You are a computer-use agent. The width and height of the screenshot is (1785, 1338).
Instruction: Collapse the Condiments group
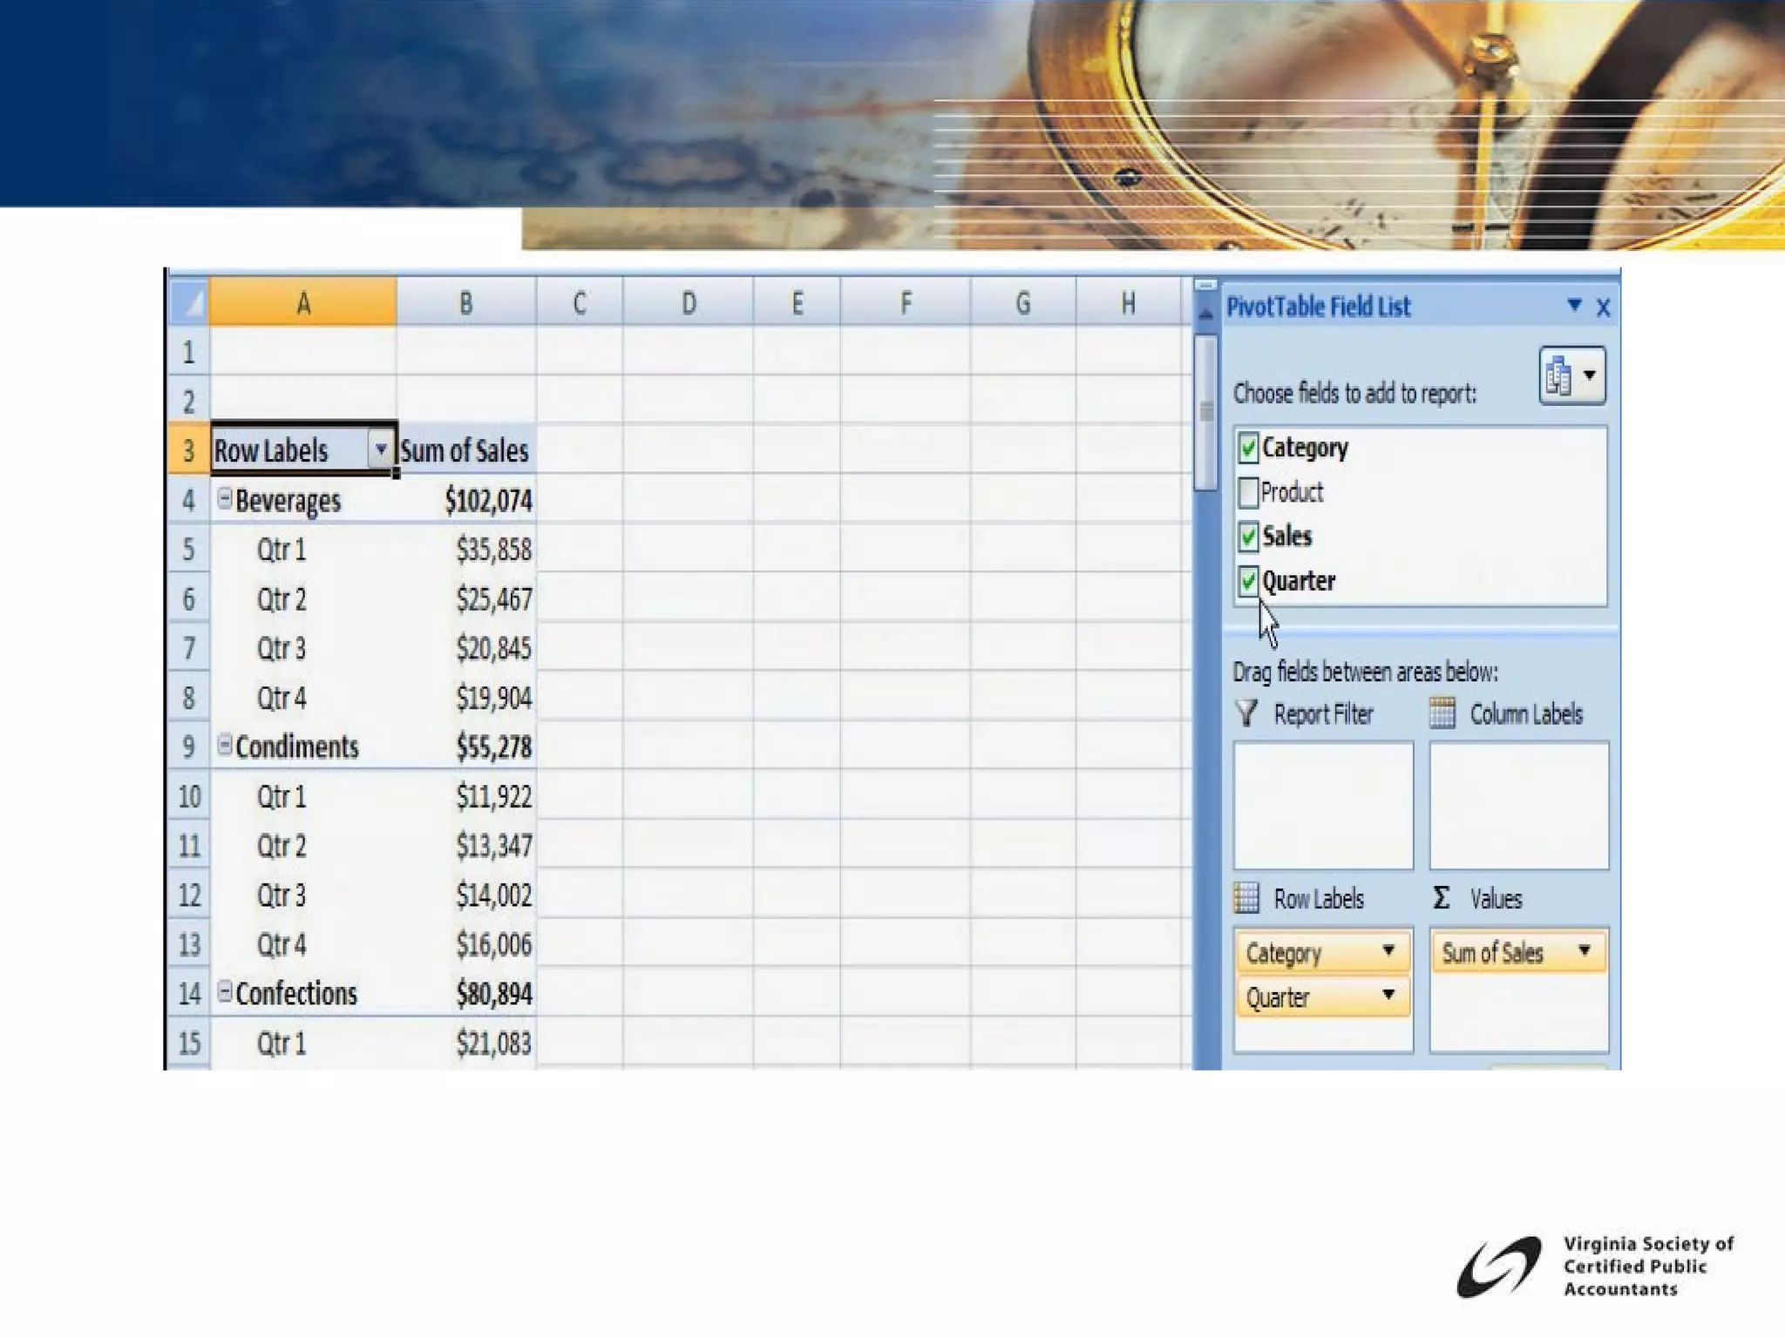click(225, 745)
